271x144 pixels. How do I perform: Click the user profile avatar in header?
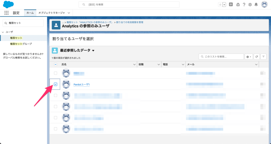pyautogui.click(x=264, y=5)
